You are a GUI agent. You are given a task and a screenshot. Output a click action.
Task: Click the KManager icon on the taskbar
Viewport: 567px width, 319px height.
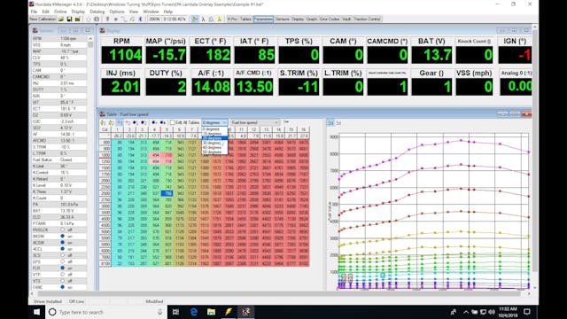coord(246,312)
